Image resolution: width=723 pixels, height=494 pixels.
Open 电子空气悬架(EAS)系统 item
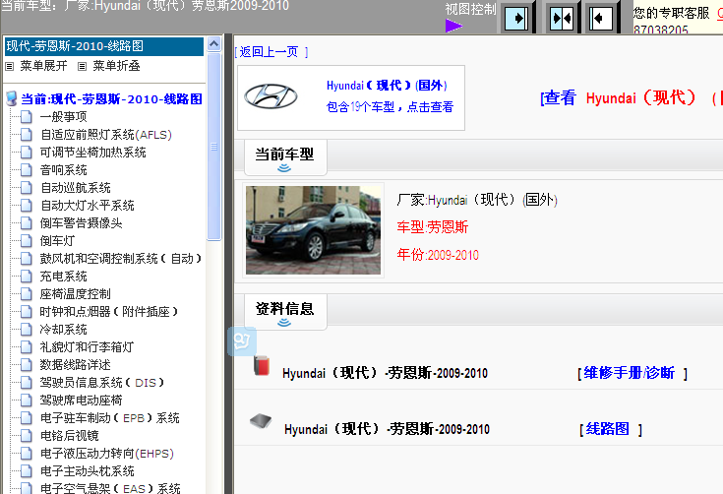(x=110, y=488)
